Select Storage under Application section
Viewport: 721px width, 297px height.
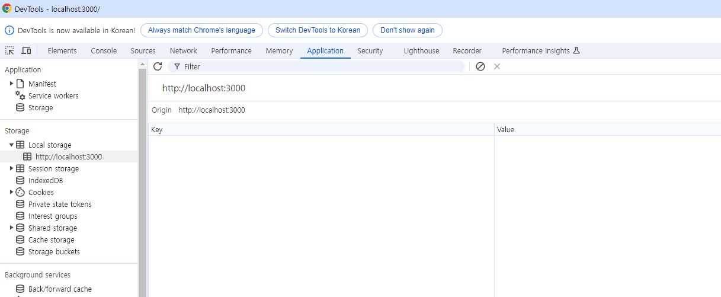(41, 107)
